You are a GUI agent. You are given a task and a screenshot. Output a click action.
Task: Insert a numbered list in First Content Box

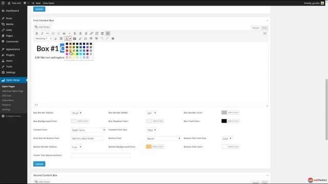[58, 33]
